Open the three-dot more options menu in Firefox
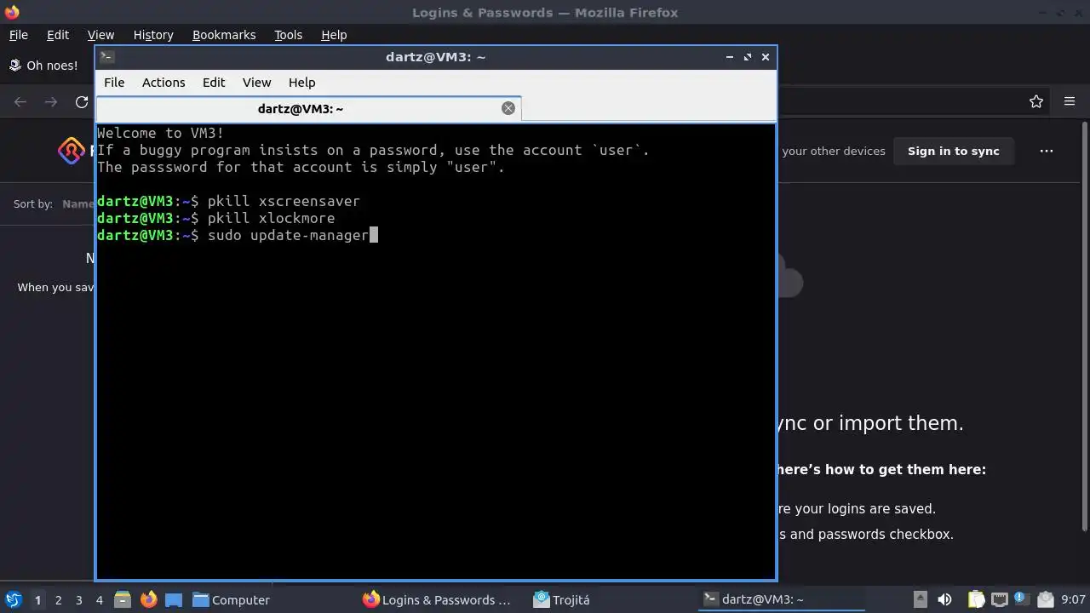The width and height of the screenshot is (1090, 613). 1047,151
